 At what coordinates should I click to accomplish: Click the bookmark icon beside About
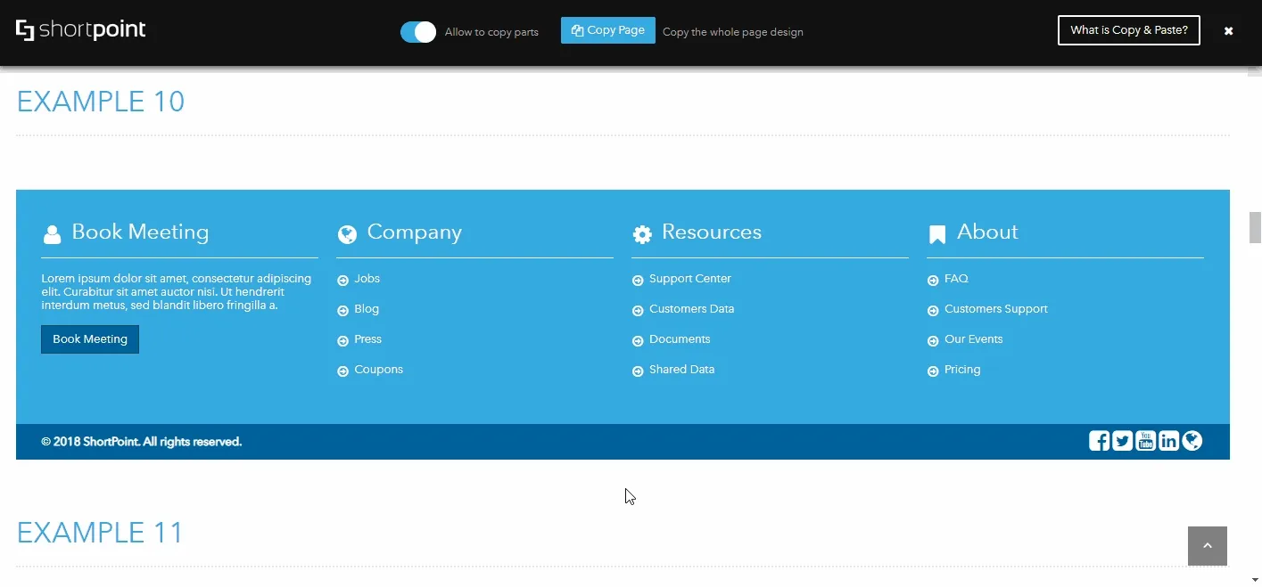(x=936, y=234)
